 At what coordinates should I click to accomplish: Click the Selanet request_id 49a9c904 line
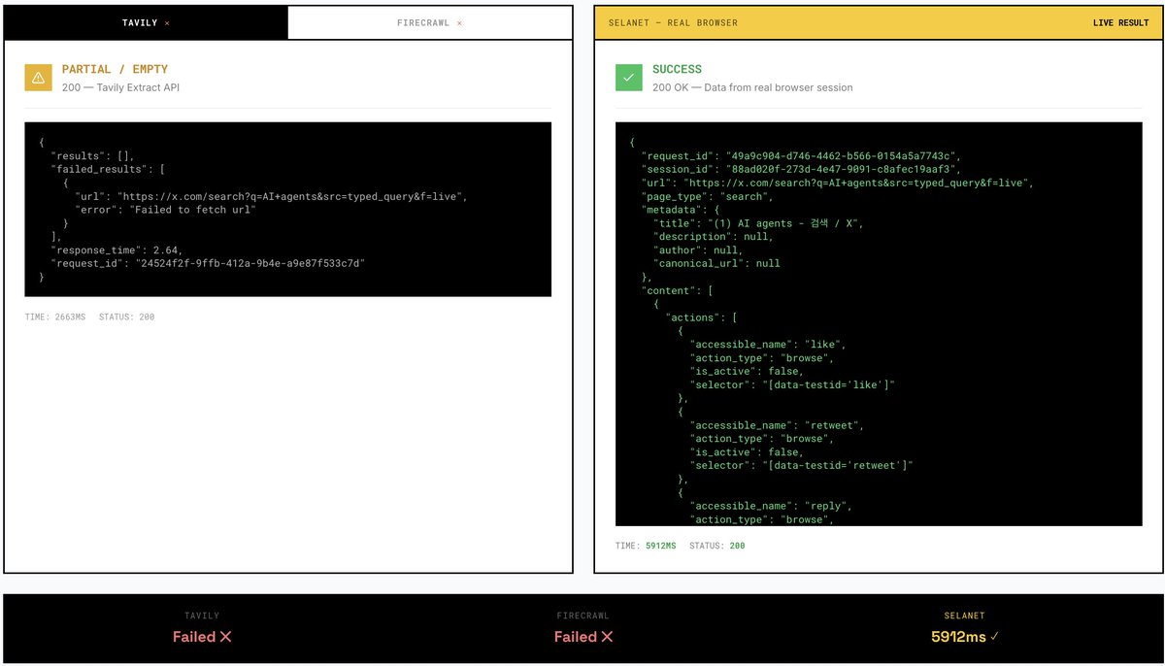(x=801, y=155)
